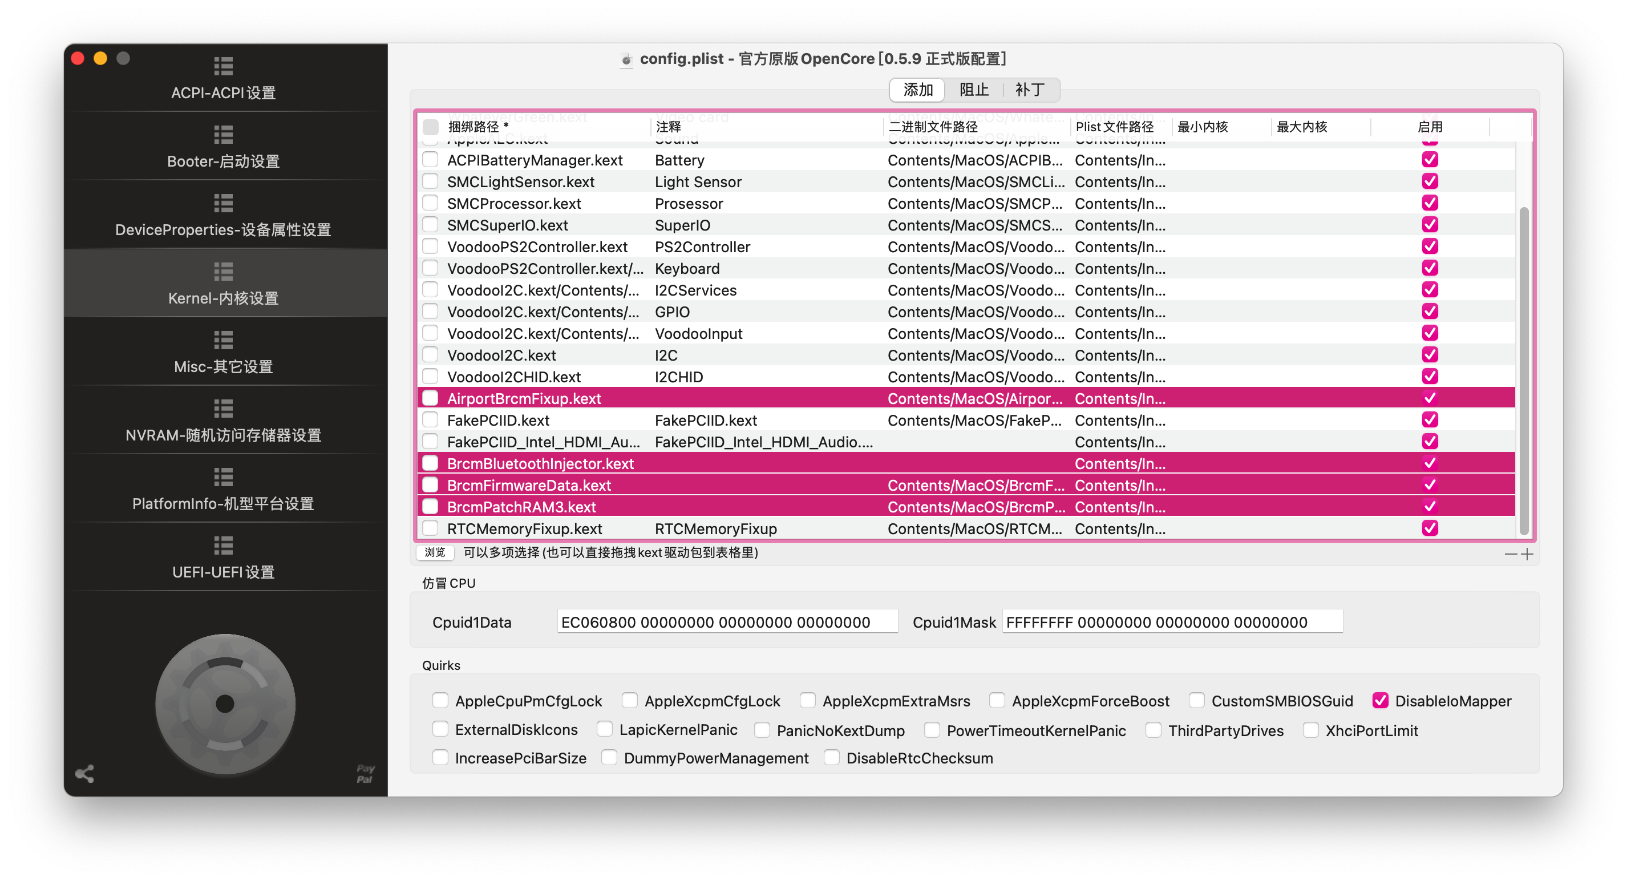Switch to the 阻止 tab
The width and height of the screenshot is (1627, 881).
[x=973, y=90]
